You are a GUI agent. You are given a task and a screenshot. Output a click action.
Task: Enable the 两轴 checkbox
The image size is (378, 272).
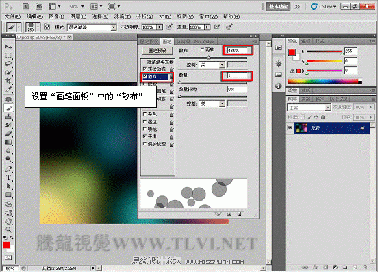[202, 50]
